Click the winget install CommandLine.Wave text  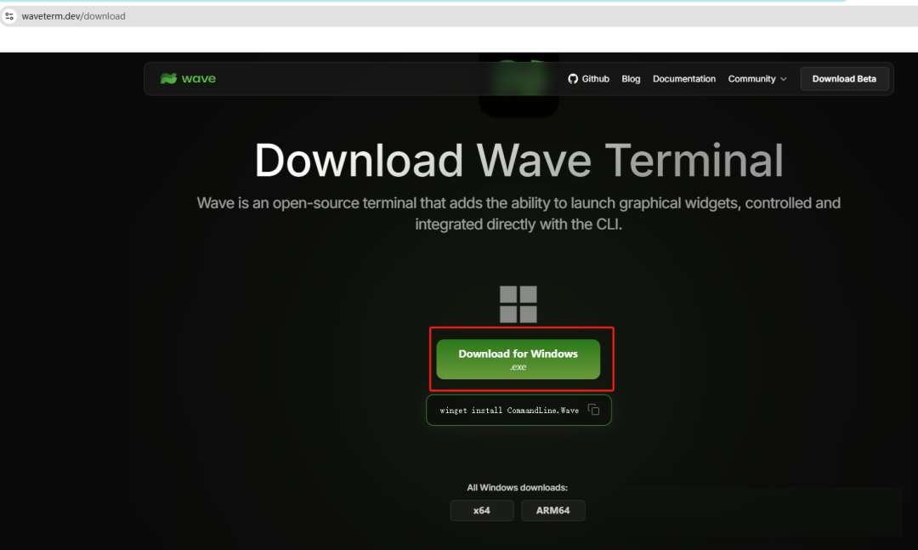click(x=509, y=411)
